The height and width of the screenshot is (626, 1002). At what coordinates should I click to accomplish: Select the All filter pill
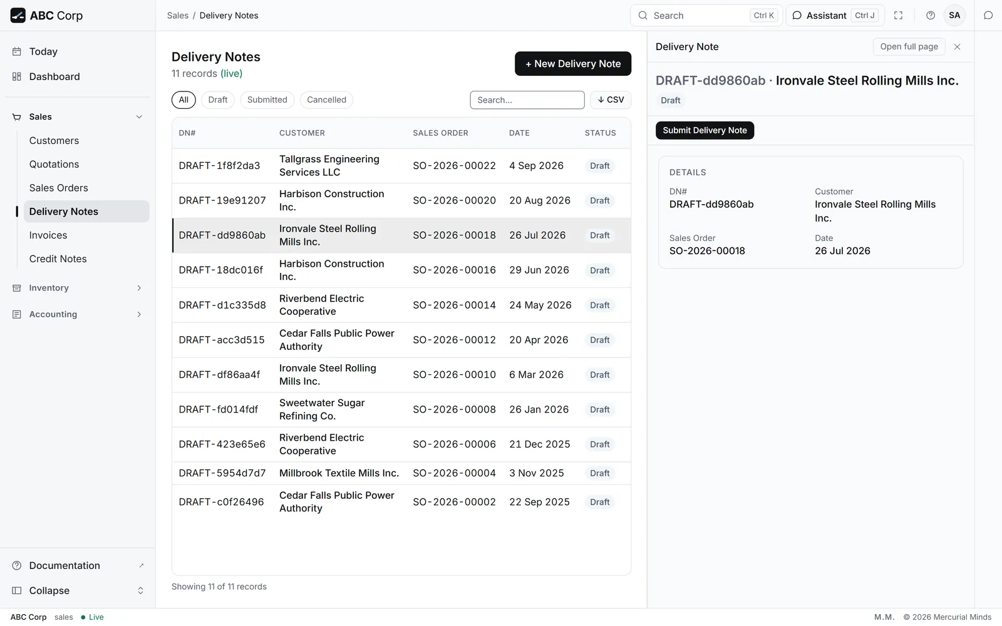(x=183, y=100)
